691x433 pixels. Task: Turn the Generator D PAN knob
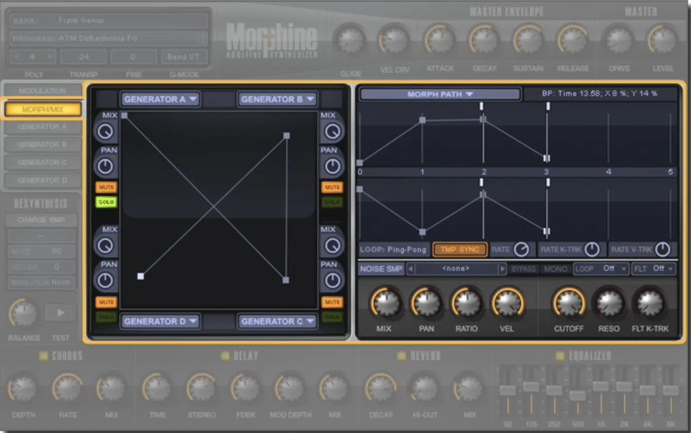[105, 281]
